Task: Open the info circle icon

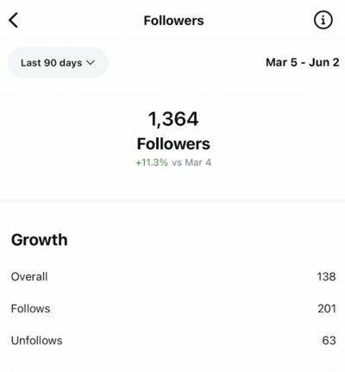Action: pyautogui.click(x=323, y=20)
